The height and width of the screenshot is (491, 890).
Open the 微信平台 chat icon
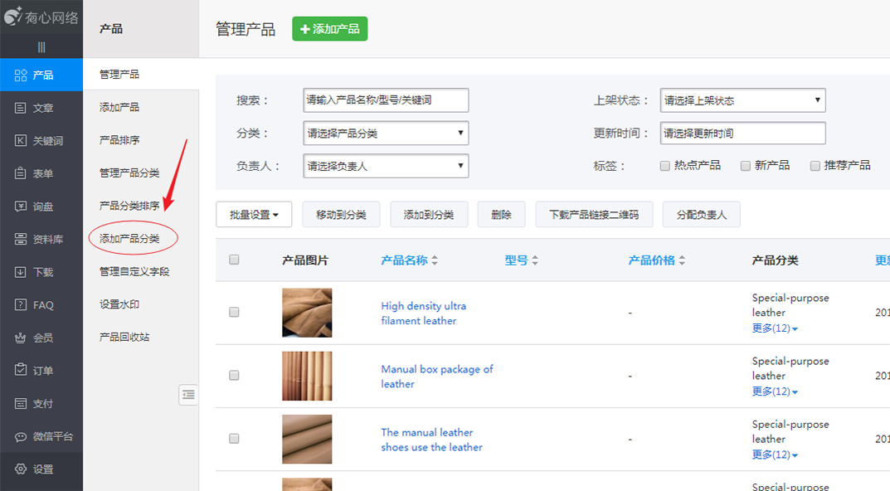21,436
